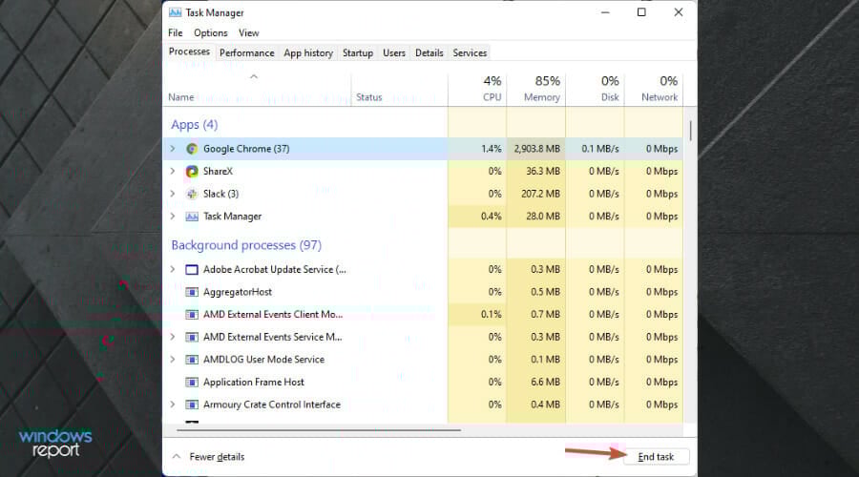The width and height of the screenshot is (859, 477).
Task: Select the Application Frame Host name
Action: click(x=254, y=382)
